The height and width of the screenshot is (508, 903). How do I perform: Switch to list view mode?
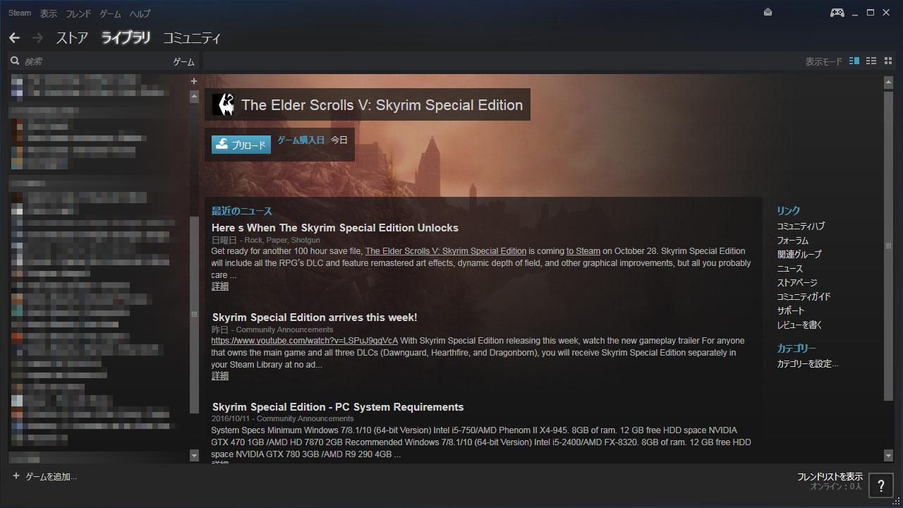pos(871,61)
